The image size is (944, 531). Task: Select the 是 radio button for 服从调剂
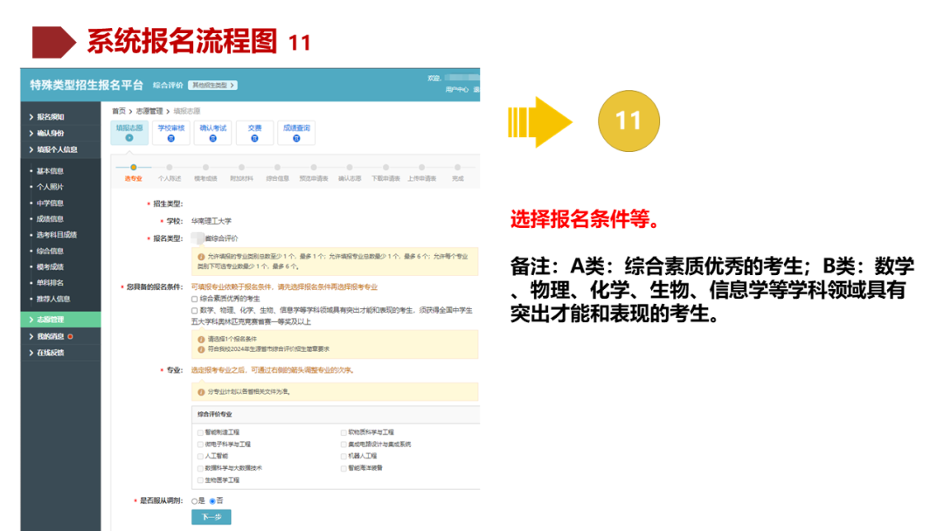[194, 500]
